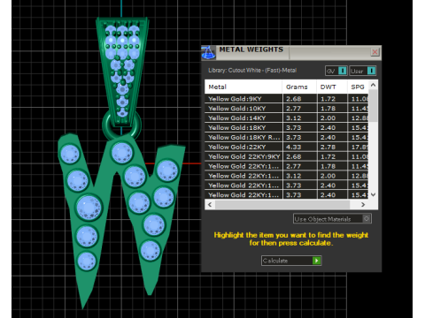Click the 2.00 DWT for Yellow Gold:14KY
Viewport: 425px width, 318px height.
click(x=332, y=118)
